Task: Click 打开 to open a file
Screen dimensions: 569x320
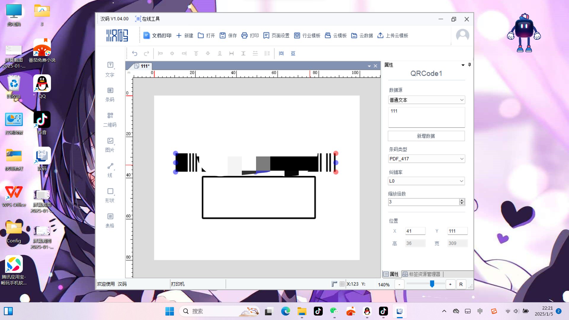Action: tap(206, 36)
